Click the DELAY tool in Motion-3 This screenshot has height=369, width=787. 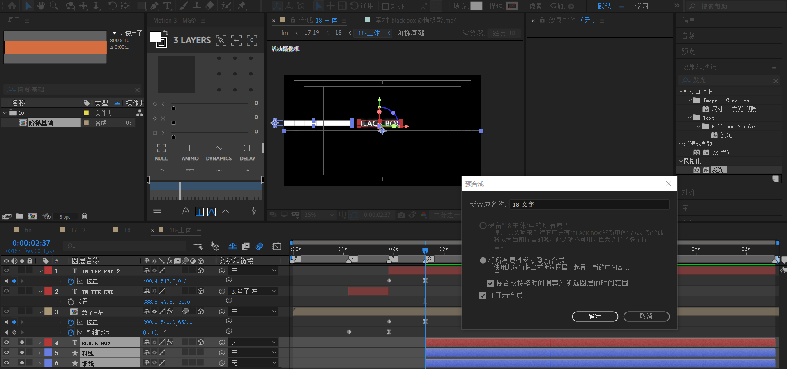[x=248, y=152]
